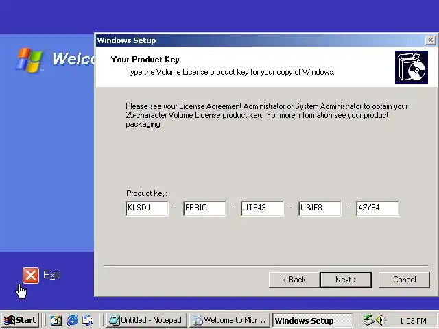
Task: Select Windows Setup taskbar button
Action: 313,320
